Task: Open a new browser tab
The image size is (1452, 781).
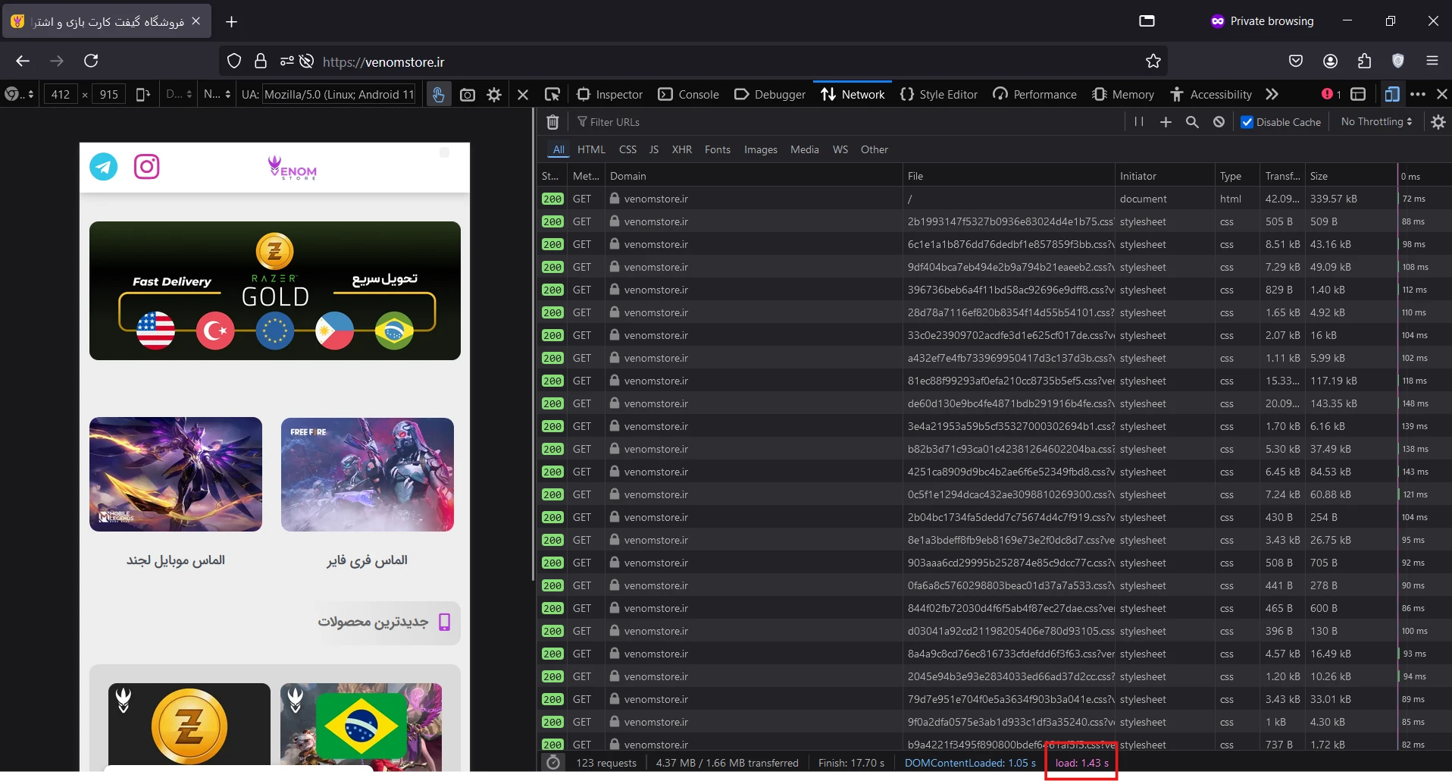Action: (x=232, y=22)
